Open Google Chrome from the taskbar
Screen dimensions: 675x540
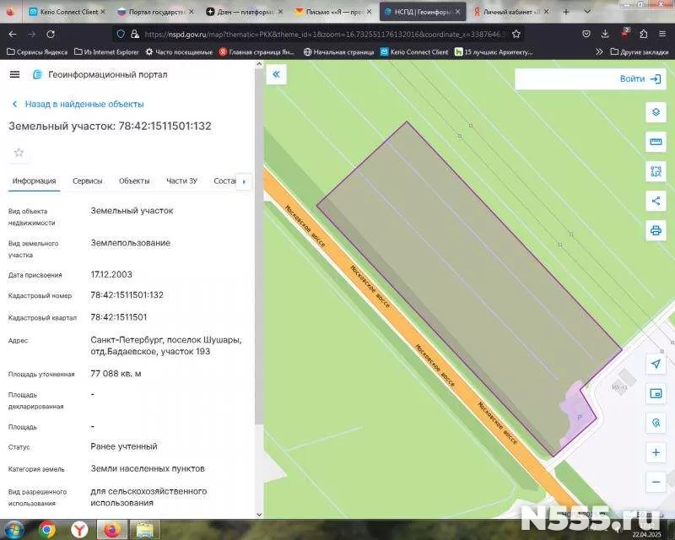coord(47,529)
